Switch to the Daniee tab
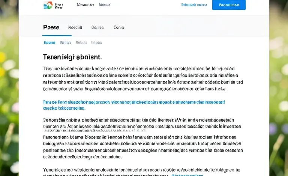288x176 pixels. point(97,27)
